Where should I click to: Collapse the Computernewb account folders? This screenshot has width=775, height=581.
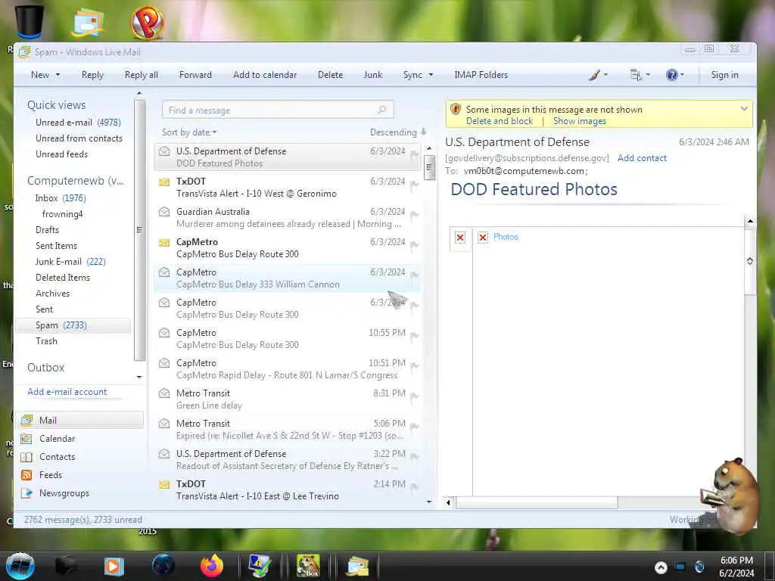(x=75, y=180)
